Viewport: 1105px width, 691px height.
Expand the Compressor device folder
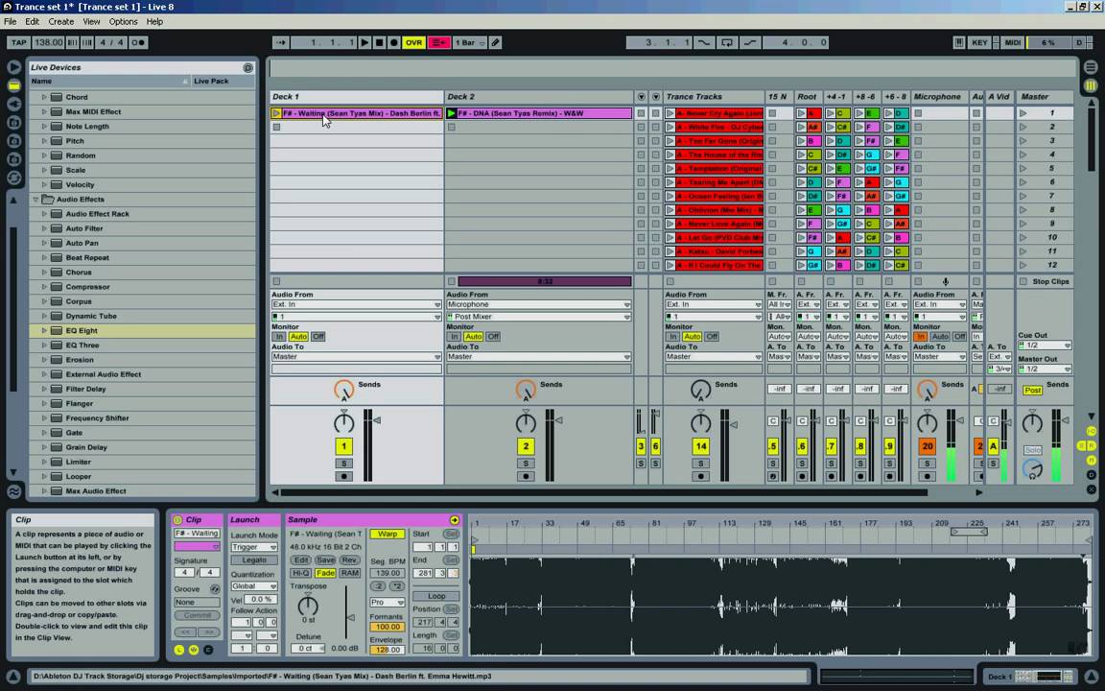pyautogui.click(x=44, y=287)
